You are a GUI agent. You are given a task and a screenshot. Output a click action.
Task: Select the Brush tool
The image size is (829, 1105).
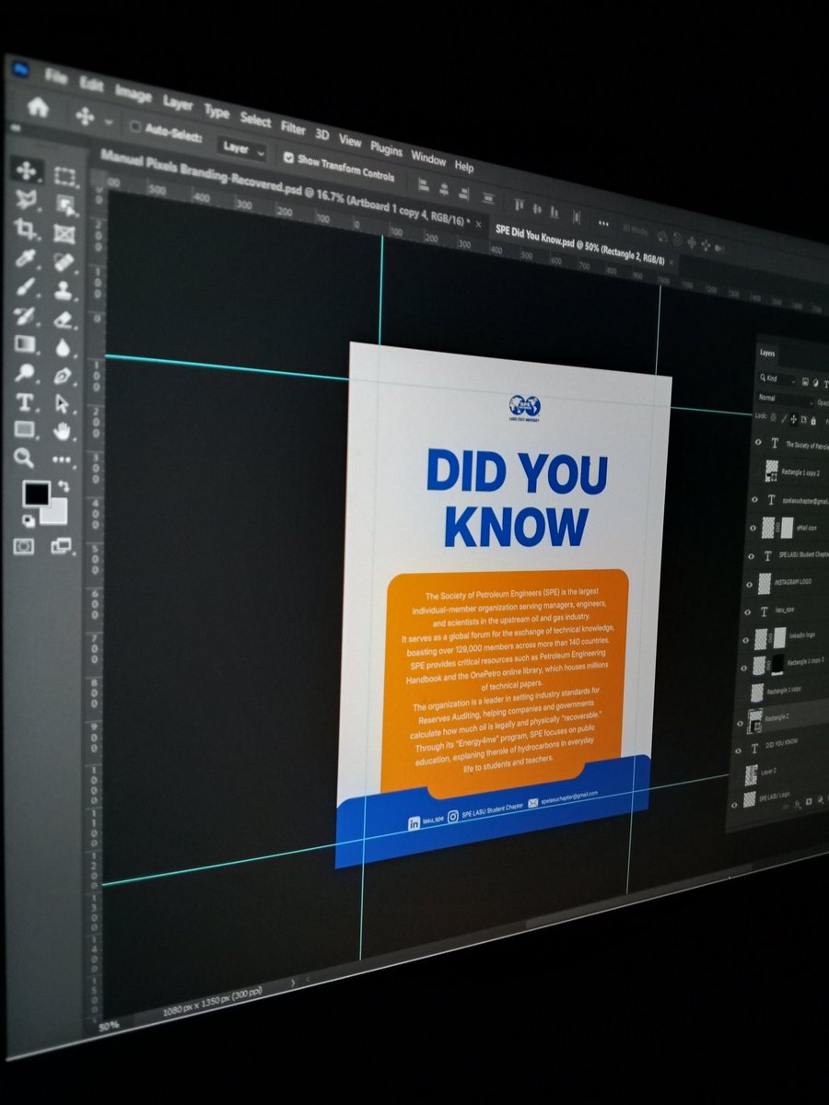(x=26, y=287)
